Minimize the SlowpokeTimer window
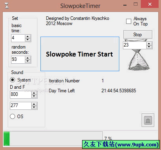Screen dimensions: 161x150 click(x=125, y=5)
